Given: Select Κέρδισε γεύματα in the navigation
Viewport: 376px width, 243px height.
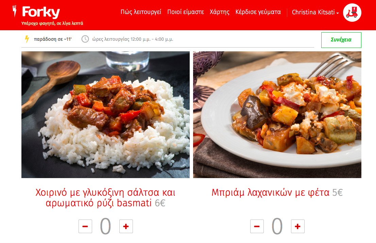Looking at the screenshot, I should 258,12.
